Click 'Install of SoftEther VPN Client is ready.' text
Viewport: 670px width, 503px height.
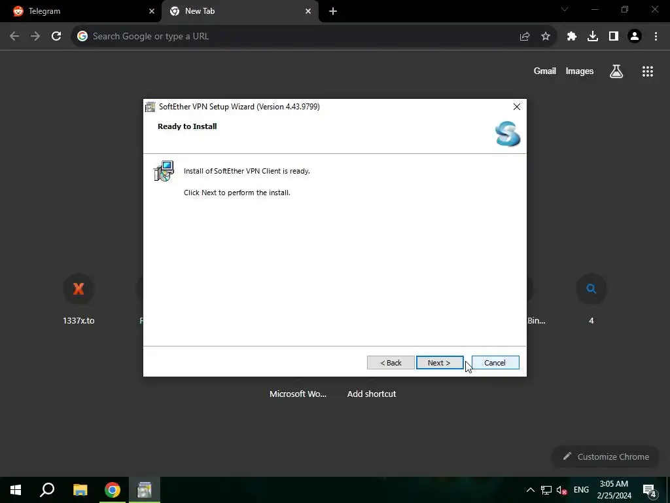[247, 171]
